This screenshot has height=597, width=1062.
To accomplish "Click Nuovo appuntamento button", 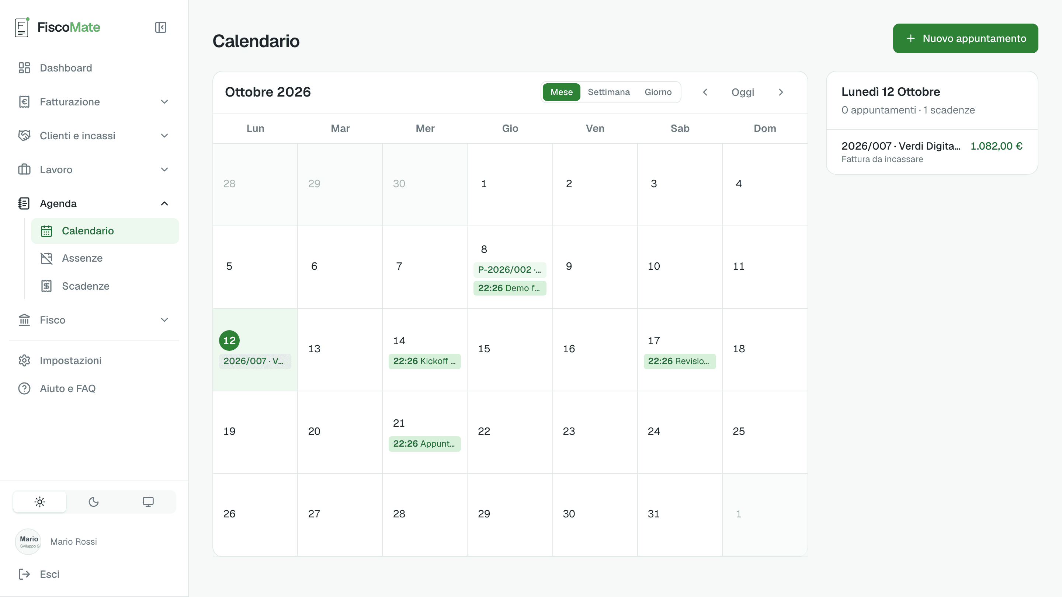I will [965, 38].
